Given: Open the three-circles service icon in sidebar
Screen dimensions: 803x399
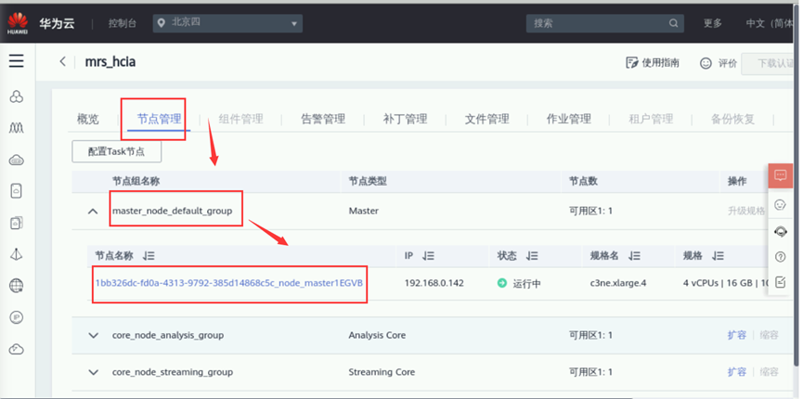Looking at the screenshot, I should tap(17, 97).
